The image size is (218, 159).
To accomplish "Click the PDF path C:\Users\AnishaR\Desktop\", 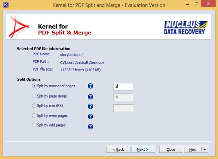I will click(82, 63).
